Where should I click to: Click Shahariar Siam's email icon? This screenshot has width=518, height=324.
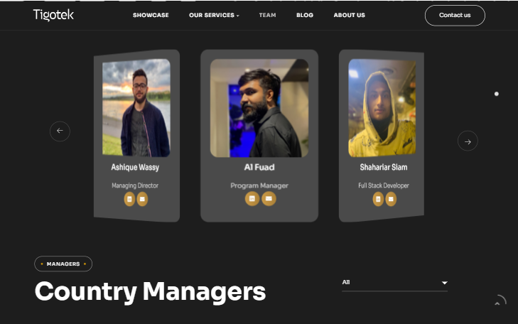[391, 199]
